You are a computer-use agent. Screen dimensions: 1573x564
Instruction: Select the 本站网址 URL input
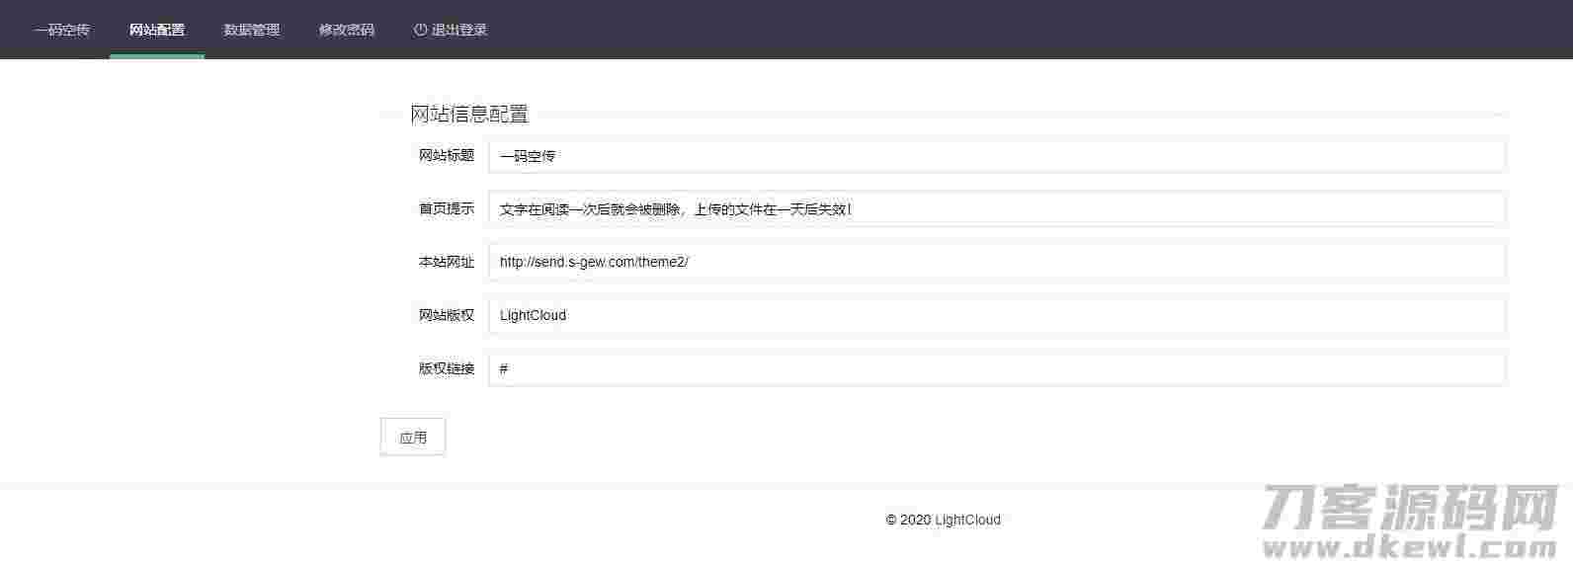coord(997,262)
